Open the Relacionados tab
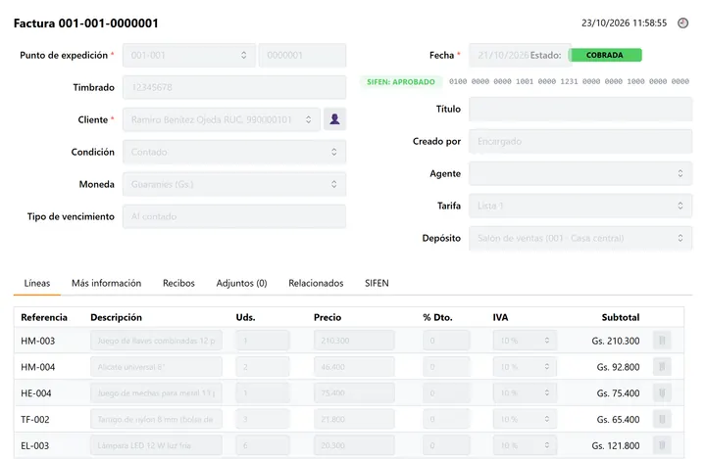Screen dimensions: 706x459 click(316, 283)
